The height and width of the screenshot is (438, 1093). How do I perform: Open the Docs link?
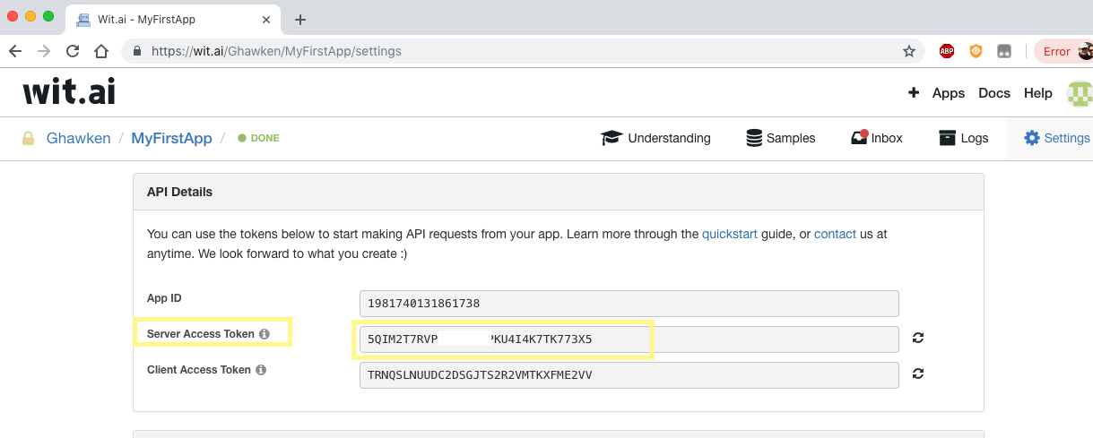coord(994,93)
